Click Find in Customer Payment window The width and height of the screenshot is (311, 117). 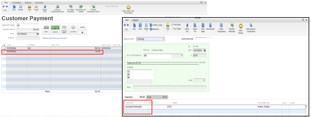tap(5, 10)
